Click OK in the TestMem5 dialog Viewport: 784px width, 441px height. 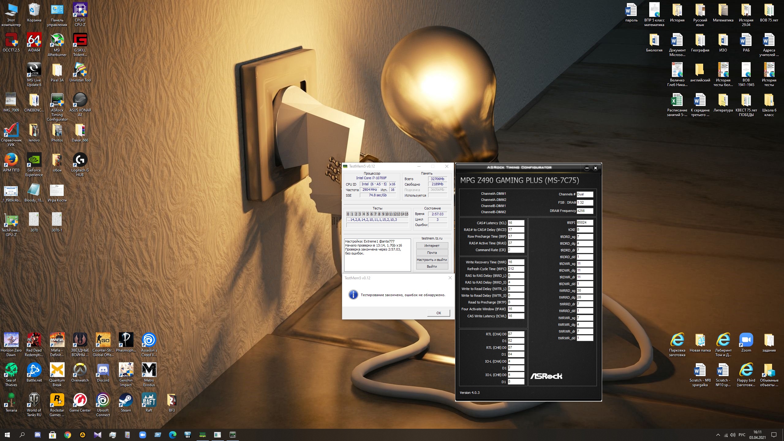(x=439, y=313)
